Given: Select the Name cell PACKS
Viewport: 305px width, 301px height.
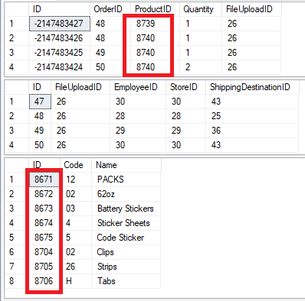Looking at the screenshot, I should 126,180.
